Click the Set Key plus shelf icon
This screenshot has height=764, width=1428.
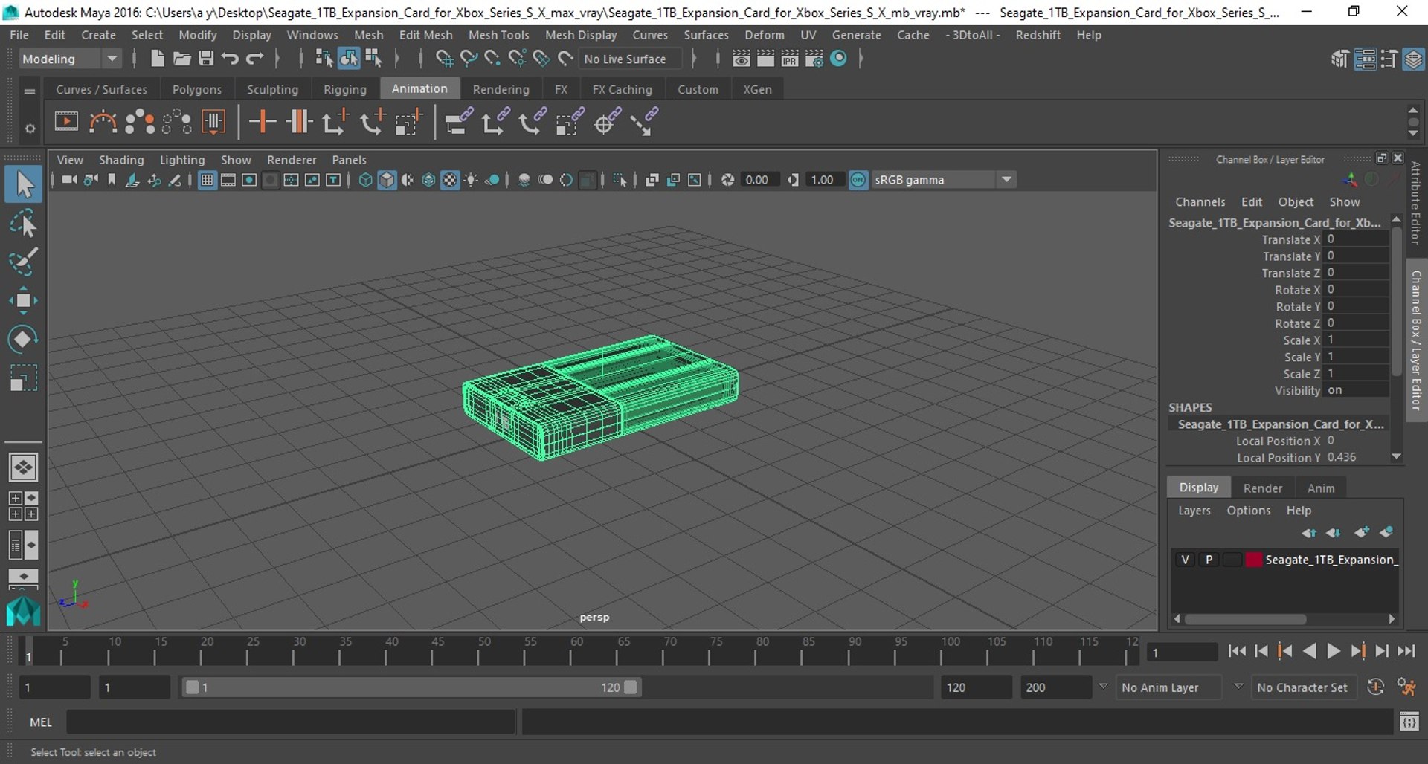point(263,122)
